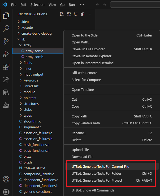
Task: Open the Search view in activity bar
Action: [x=6, y=28]
